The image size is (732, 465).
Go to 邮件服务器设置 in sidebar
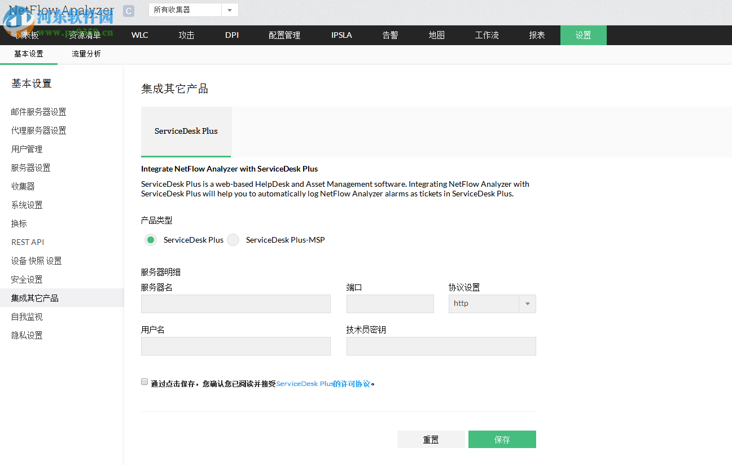point(37,111)
